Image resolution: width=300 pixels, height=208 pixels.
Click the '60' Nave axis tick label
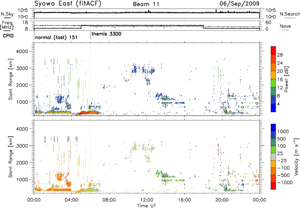[x=268, y=23]
